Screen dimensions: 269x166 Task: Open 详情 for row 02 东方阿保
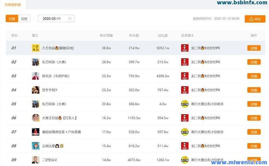254,62
